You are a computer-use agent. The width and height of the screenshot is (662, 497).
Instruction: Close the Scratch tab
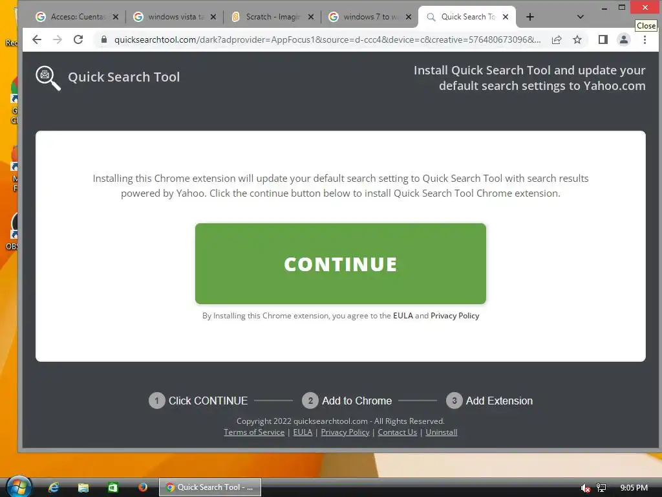311,17
